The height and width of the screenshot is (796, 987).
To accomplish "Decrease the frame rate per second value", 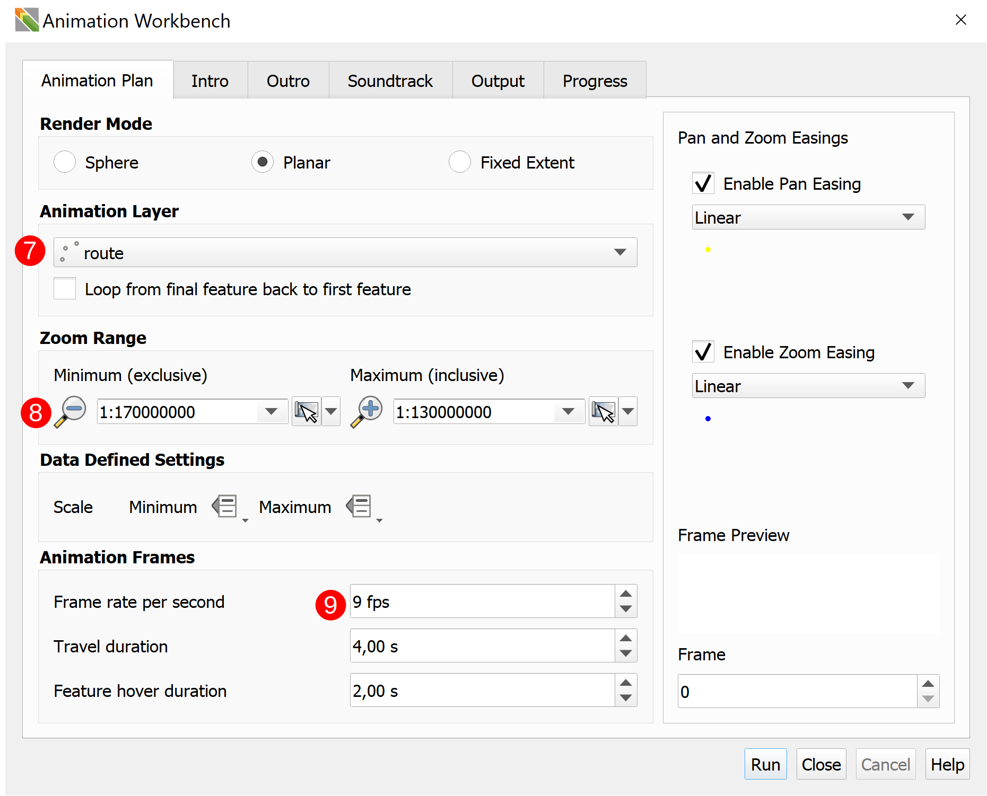I will click(x=626, y=609).
